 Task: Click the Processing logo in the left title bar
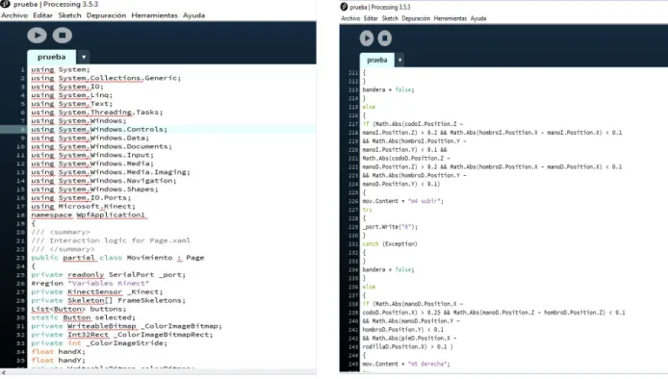click(x=5, y=4)
